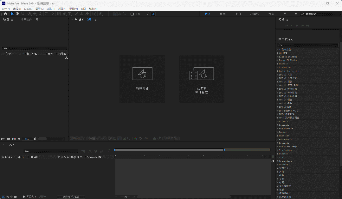The height and width of the screenshot is (199, 342).
Task: Click the Project panel search field
Action: pyautogui.click(x=35, y=48)
